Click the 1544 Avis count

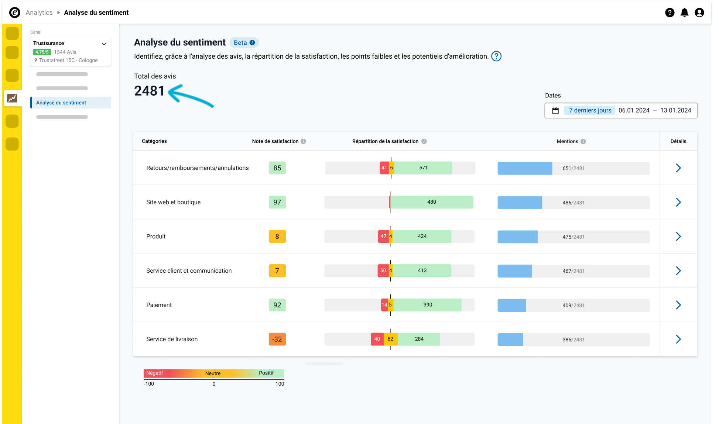point(65,52)
